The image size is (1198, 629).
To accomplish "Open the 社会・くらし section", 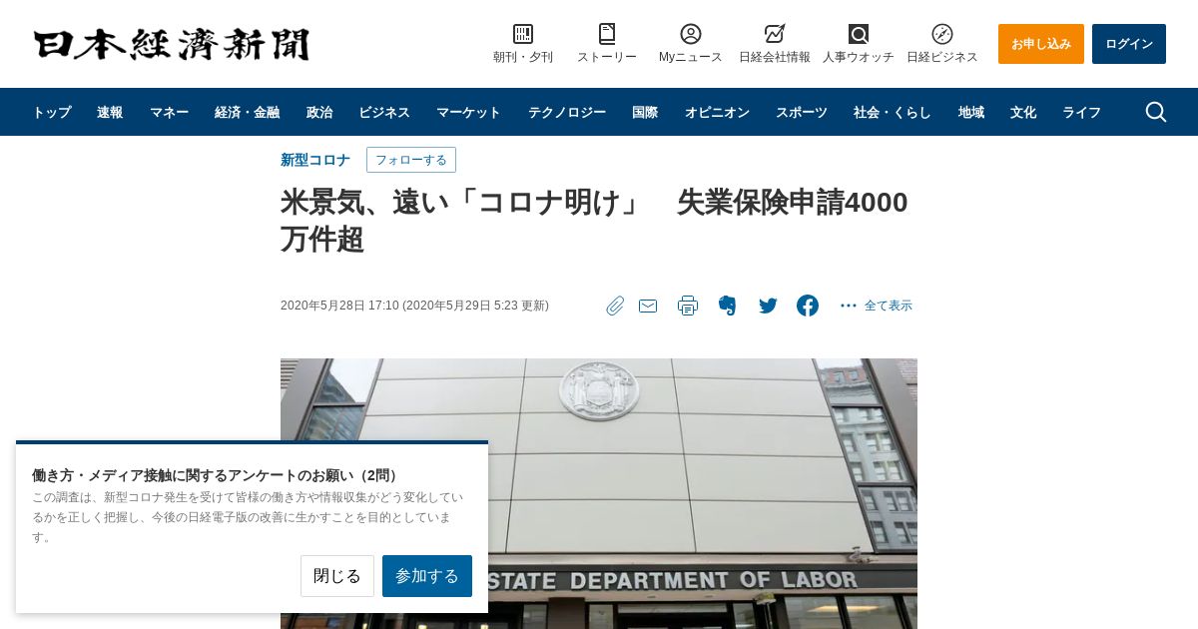I will tap(893, 113).
